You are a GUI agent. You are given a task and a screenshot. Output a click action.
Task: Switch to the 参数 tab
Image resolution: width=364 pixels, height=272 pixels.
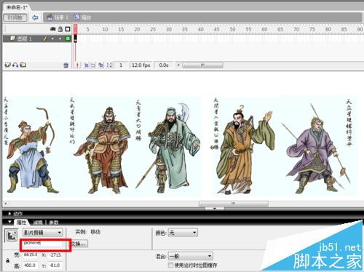(54, 223)
